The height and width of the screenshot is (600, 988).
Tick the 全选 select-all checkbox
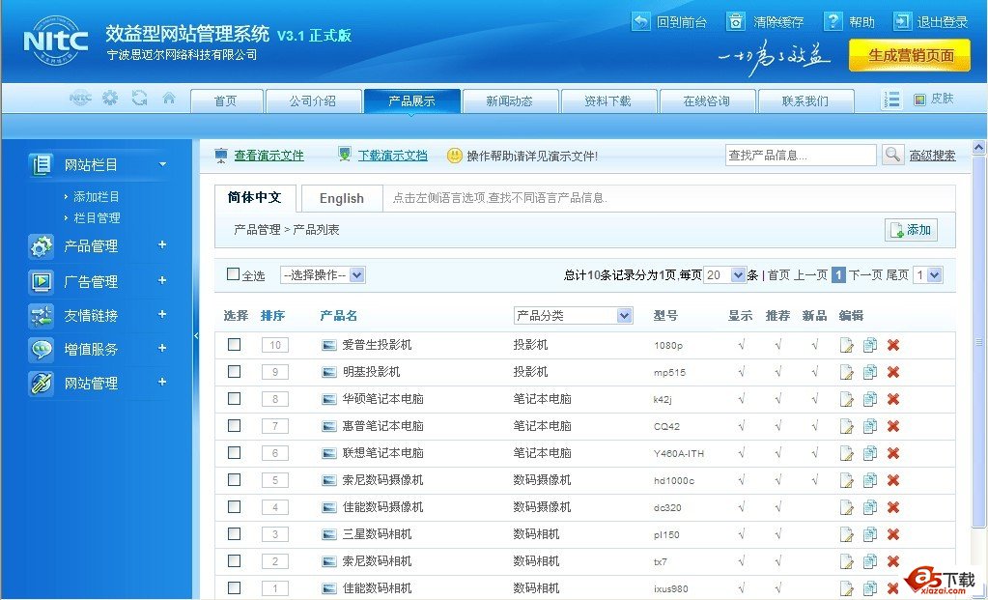pyautogui.click(x=233, y=274)
